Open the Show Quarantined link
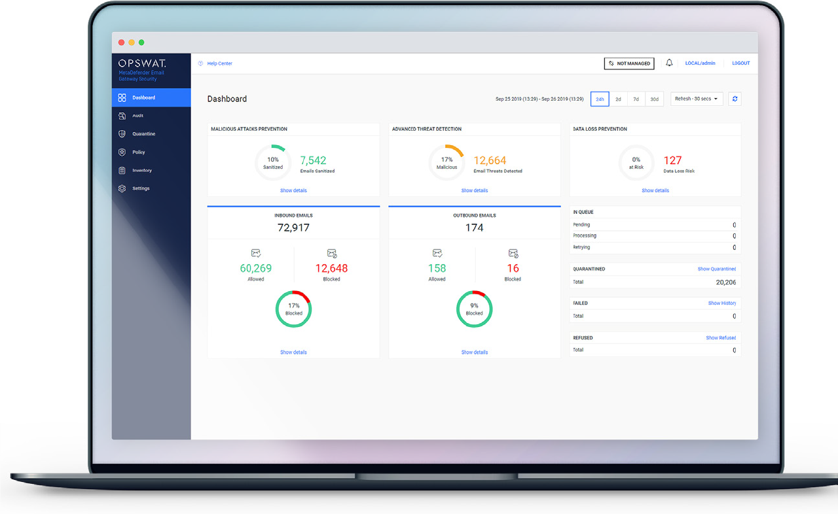This screenshot has height=514, width=838. coord(716,269)
